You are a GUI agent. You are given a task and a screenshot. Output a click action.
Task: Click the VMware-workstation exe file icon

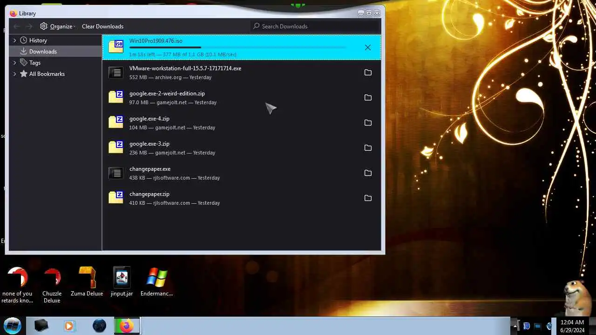(x=116, y=73)
